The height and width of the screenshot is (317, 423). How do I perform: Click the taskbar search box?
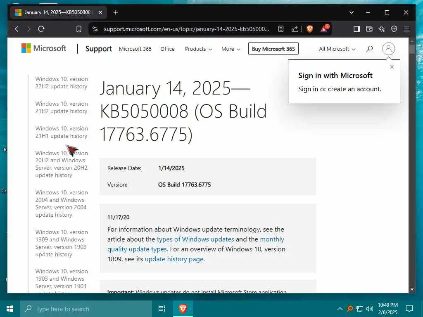86,309
